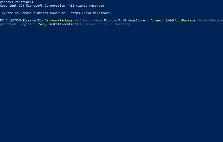Click the -AllUsers parameter
This screenshot has width=223, height=142.
tap(83, 20)
